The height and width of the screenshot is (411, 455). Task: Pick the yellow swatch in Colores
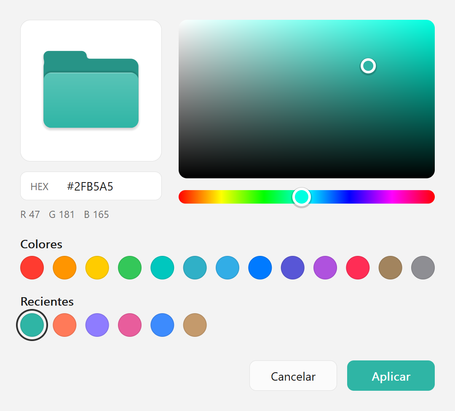[x=97, y=268]
